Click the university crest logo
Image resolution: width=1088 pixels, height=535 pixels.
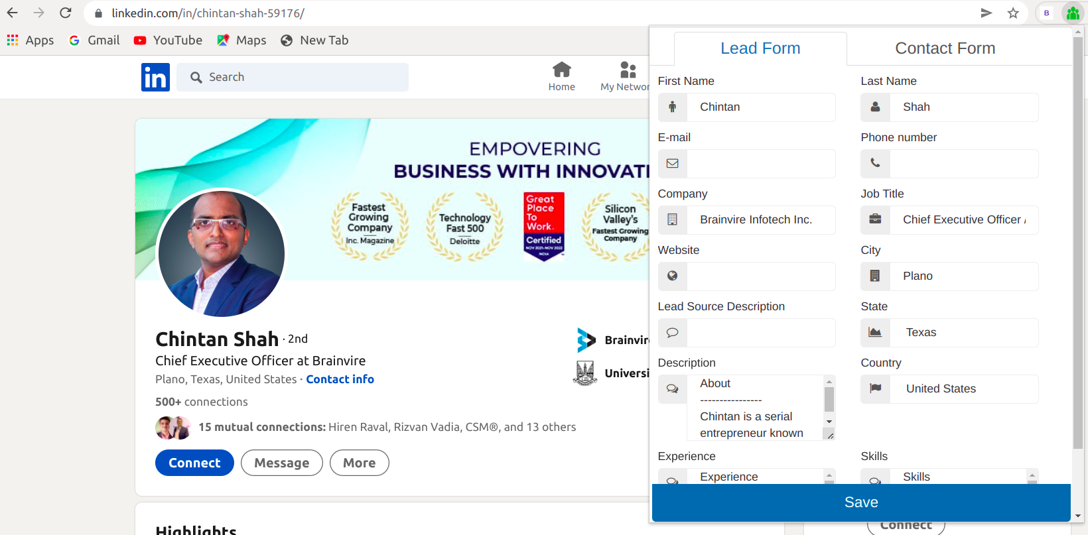[x=585, y=373]
